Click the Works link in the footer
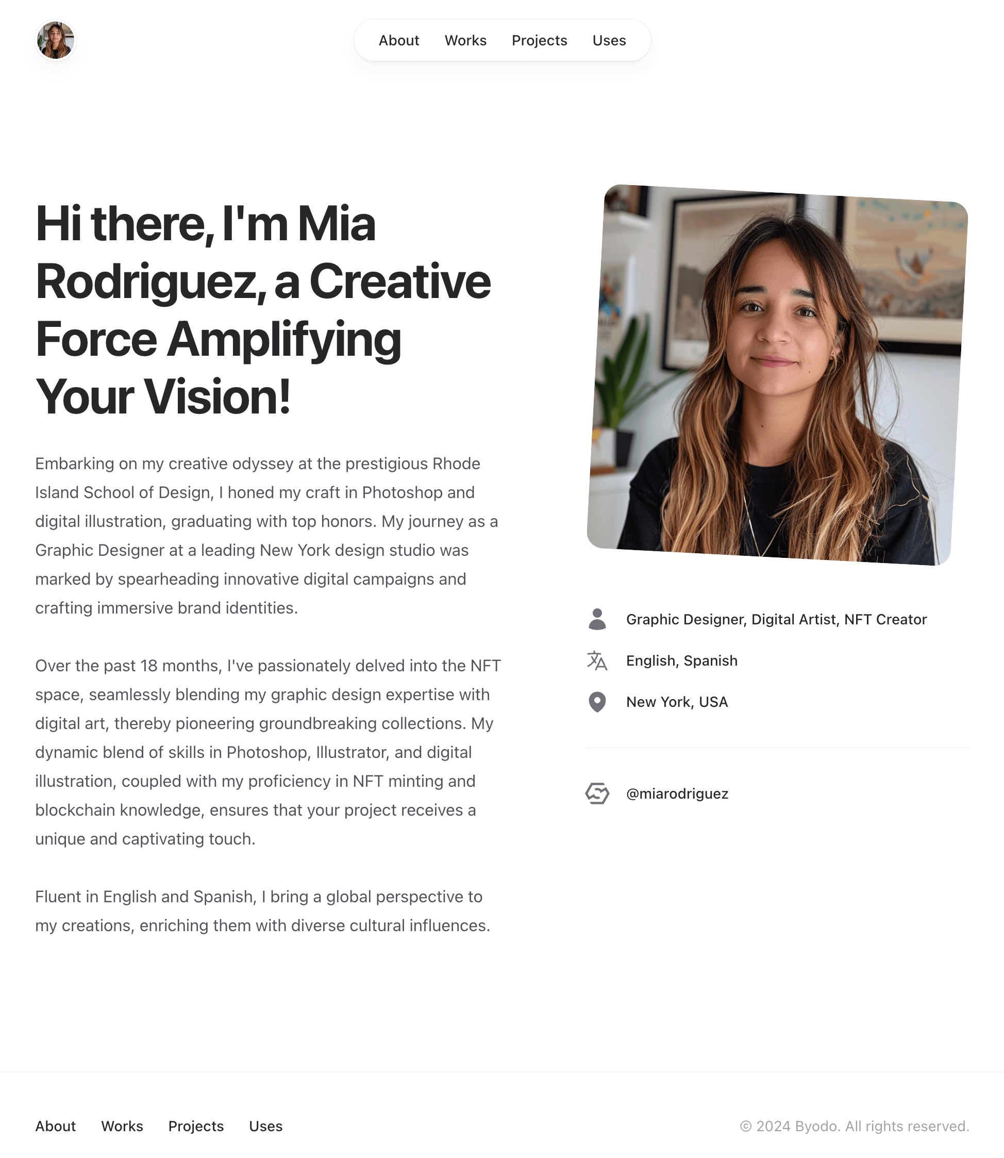 point(122,1126)
